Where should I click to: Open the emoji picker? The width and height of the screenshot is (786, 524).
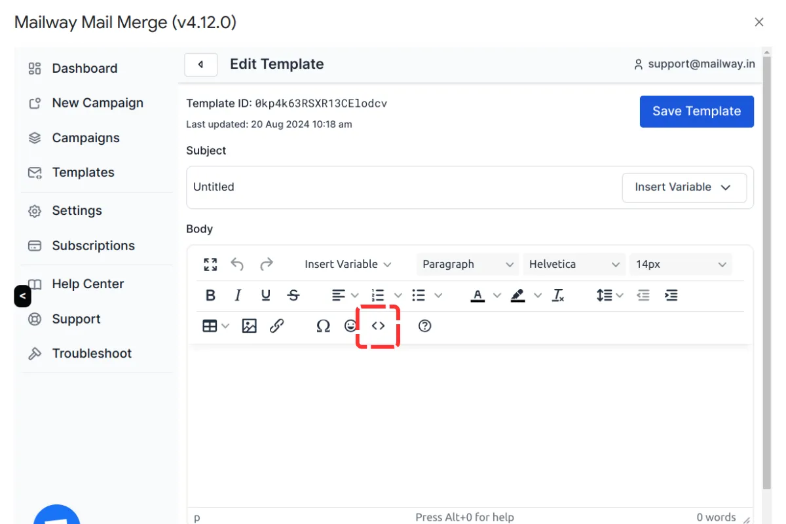(350, 326)
